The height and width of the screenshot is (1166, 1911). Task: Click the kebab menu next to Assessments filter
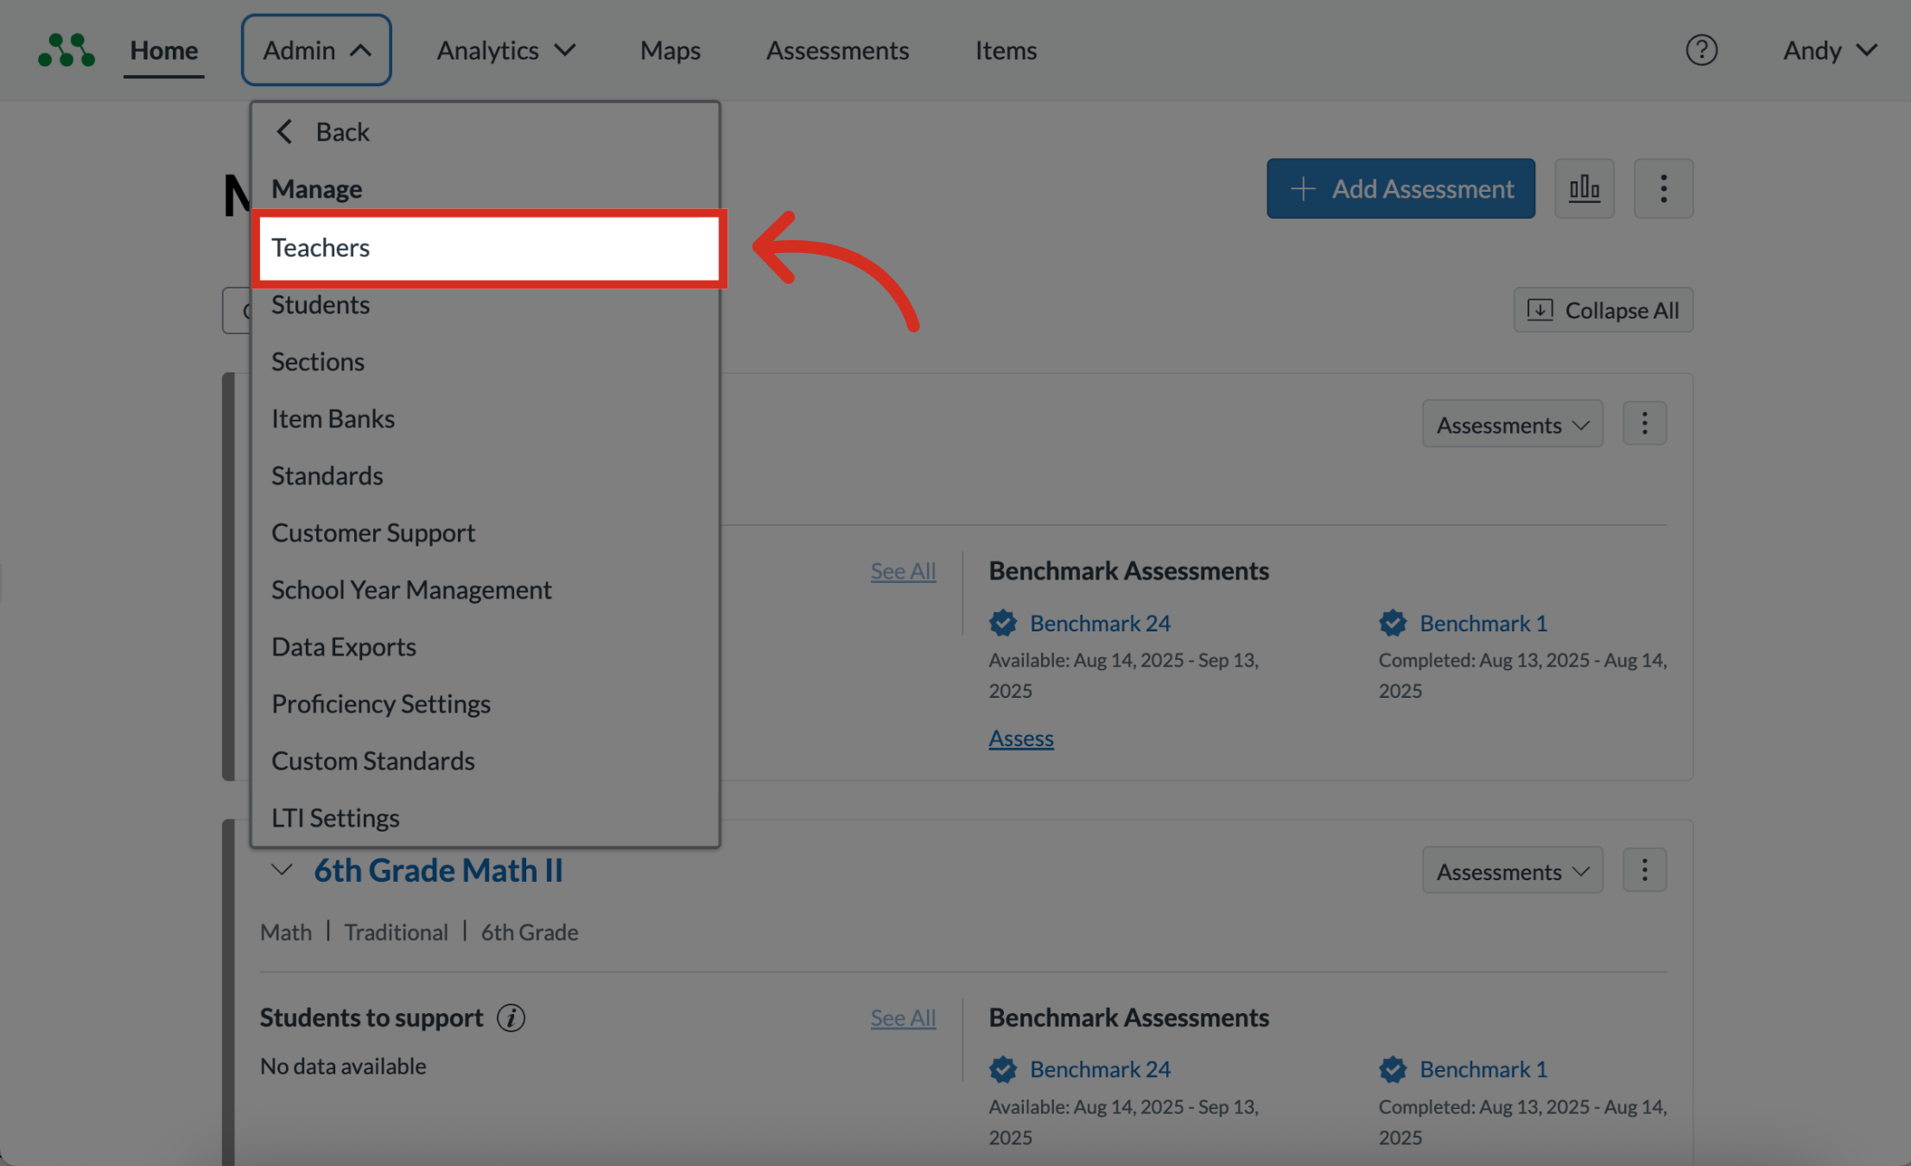1644,423
